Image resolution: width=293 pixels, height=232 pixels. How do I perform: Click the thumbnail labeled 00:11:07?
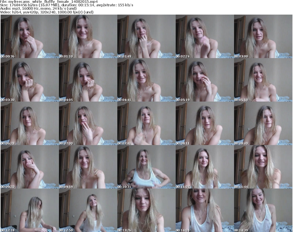coord(205,167)
